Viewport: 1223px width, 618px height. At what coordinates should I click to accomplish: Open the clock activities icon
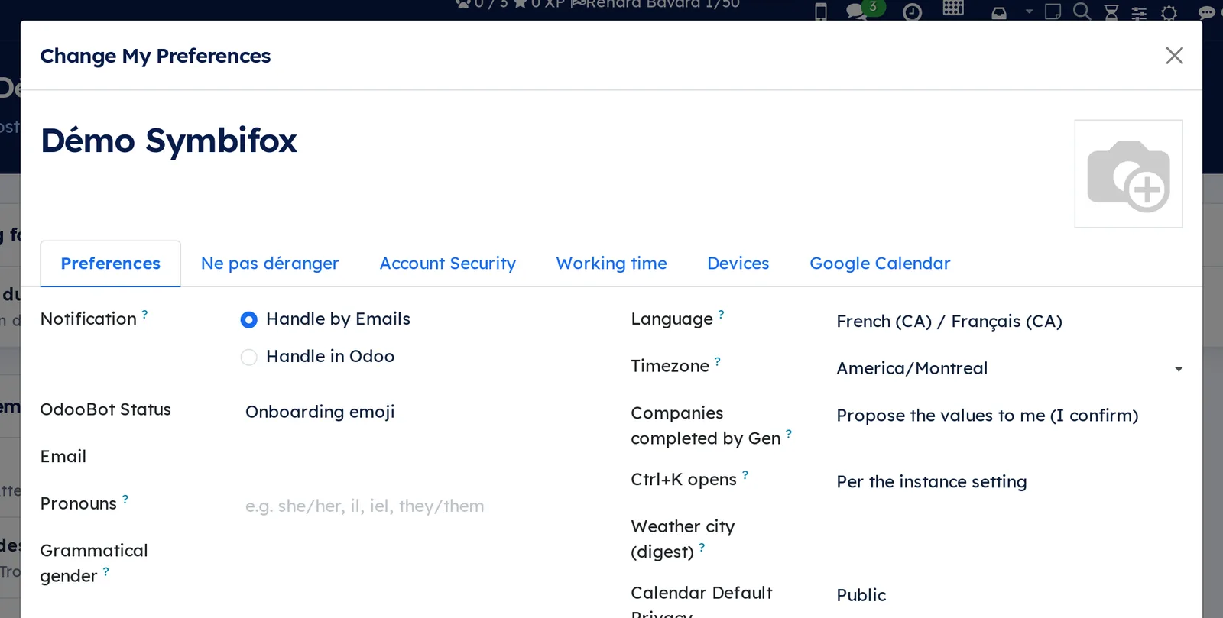[x=912, y=12]
